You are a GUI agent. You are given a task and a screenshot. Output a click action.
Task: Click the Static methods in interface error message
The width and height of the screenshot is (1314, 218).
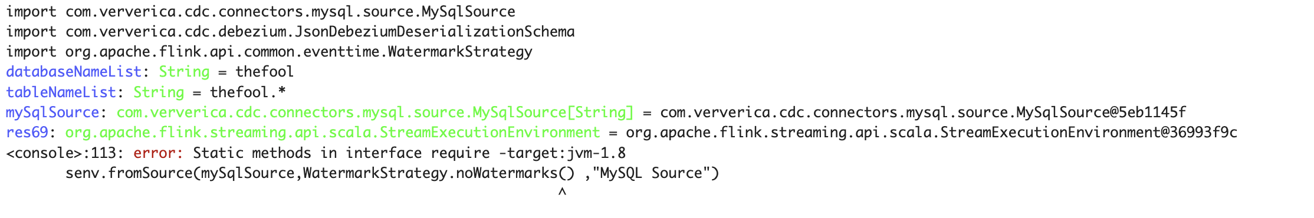click(409, 153)
